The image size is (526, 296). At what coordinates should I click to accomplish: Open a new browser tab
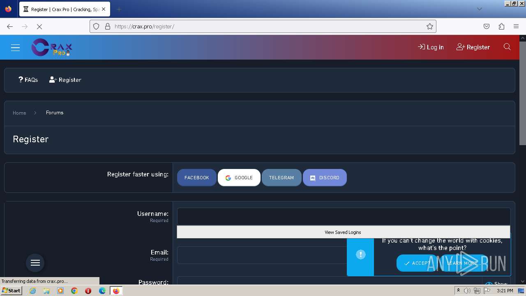[x=119, y=9]
